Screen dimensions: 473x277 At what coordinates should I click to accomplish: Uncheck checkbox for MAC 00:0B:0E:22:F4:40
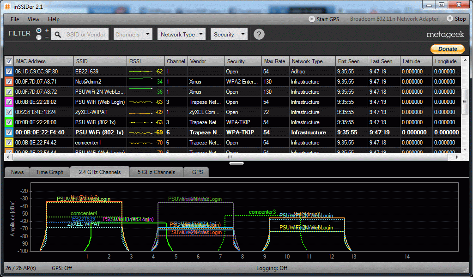pyautogui.click(x=9, y=132)
